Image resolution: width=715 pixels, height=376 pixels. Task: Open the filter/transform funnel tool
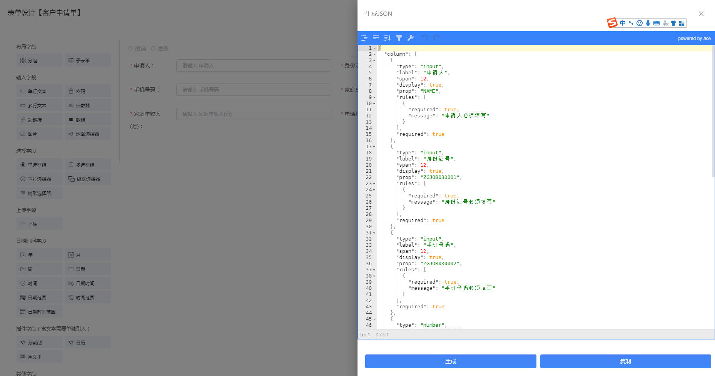tap(399, 38)
